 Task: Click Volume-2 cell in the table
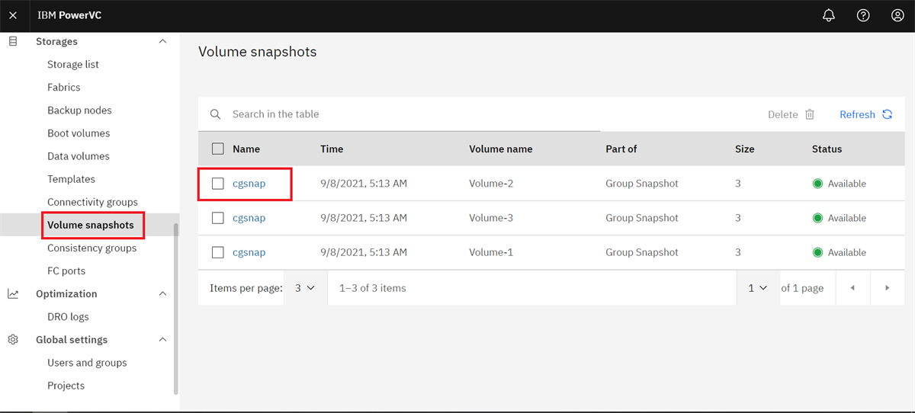(x=491, y=184)
